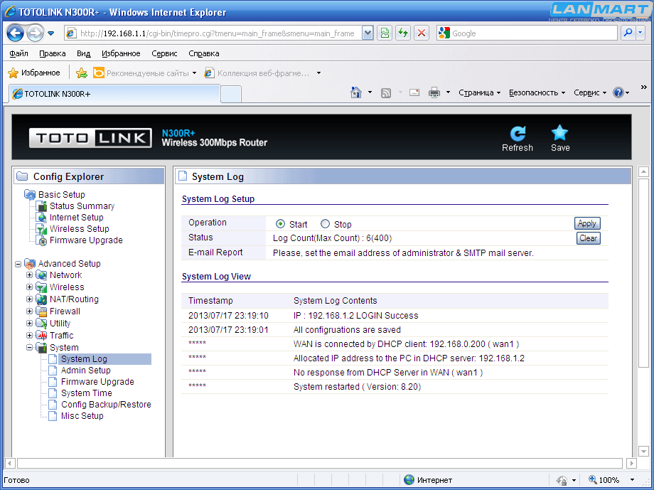Viewport: 654px width, 490px height.
Task: Click the Home icon in toolbar
Action: [x=355, y=92]
